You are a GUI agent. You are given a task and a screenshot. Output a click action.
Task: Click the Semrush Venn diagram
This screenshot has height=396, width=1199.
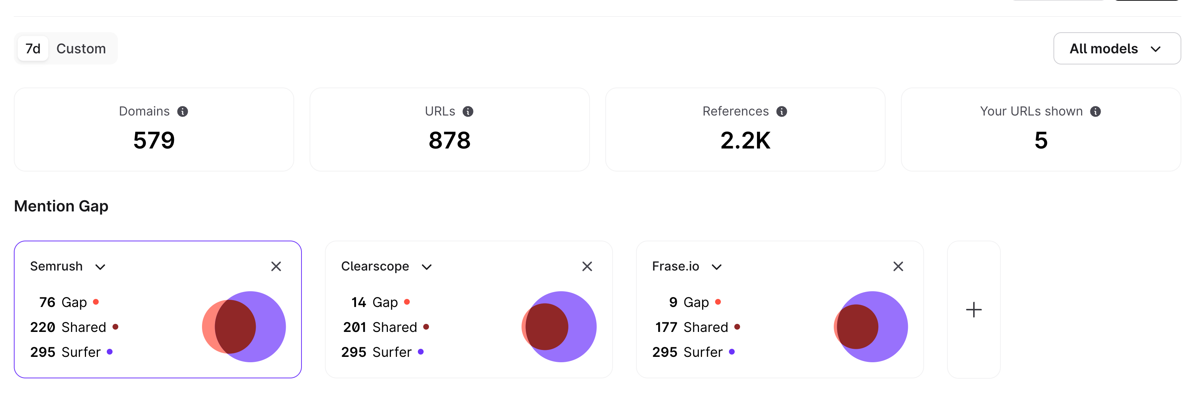[x=243, y=326]
